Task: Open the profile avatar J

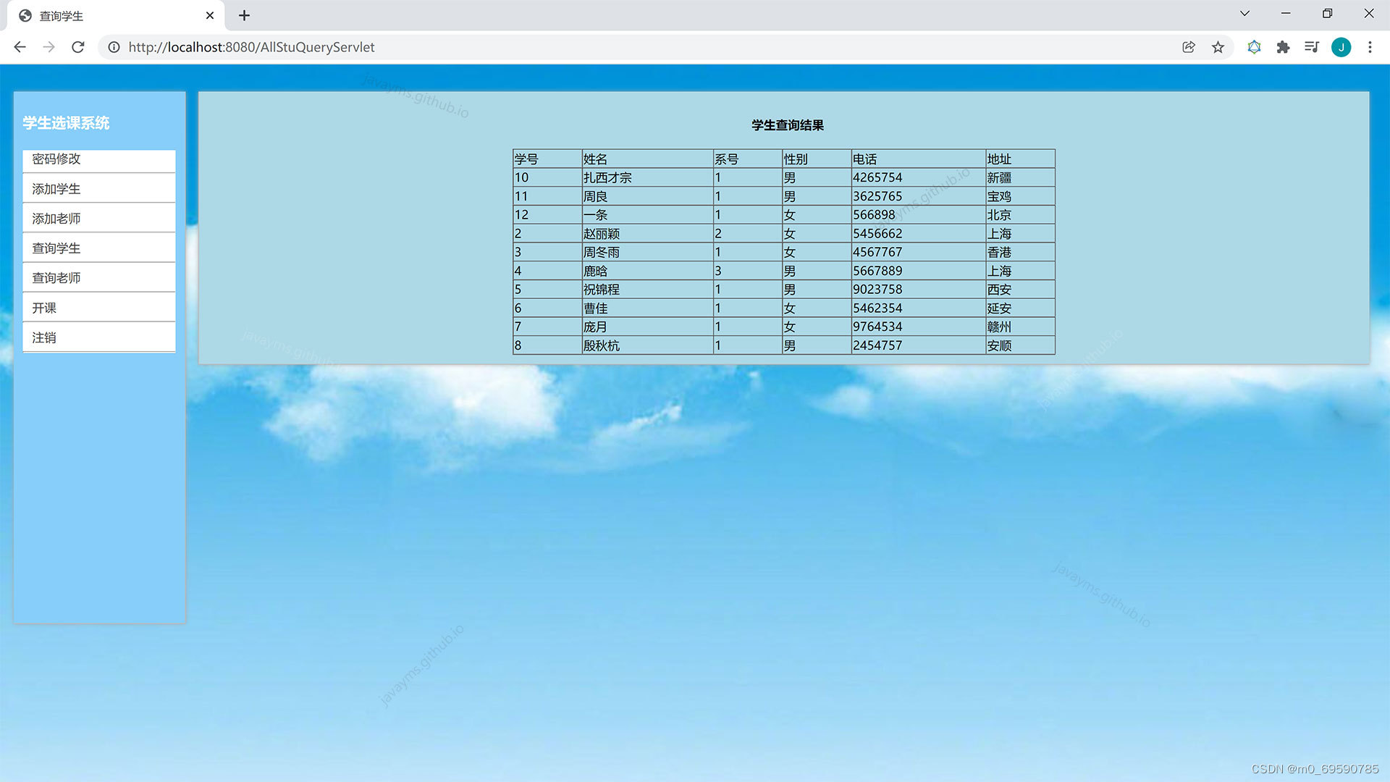Action: click(1341, 47)
